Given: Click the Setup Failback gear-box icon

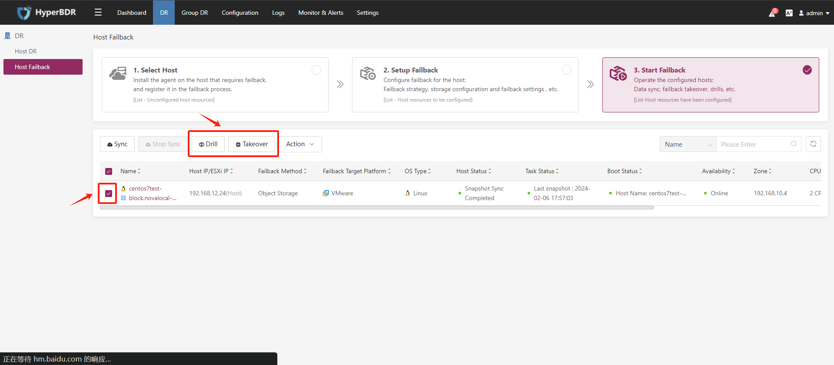Looking at the screenshot, I should click(368, 73).
